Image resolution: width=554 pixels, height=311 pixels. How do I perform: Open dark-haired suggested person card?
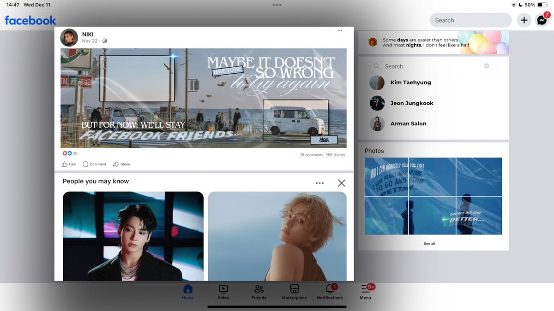133,236
